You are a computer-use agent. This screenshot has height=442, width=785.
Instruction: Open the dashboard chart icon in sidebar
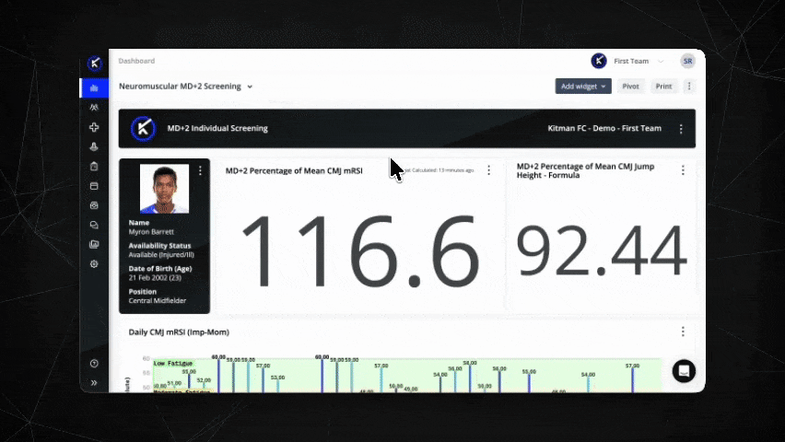click(x=94, y=88)
